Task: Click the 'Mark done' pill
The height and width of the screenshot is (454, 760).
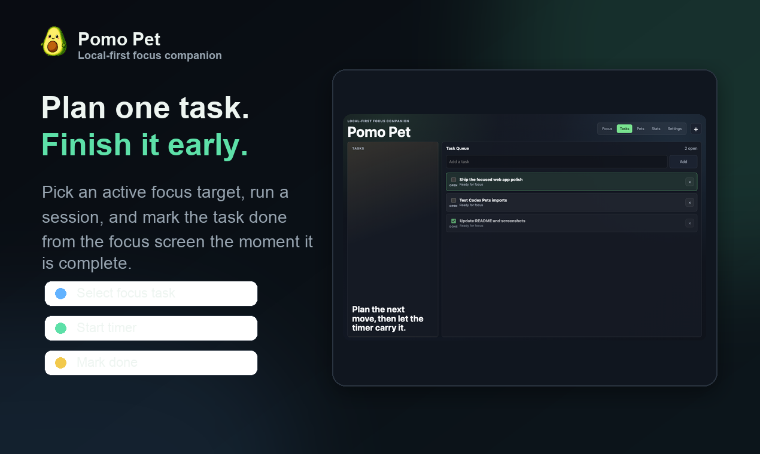Action: [x=151, y=363]
